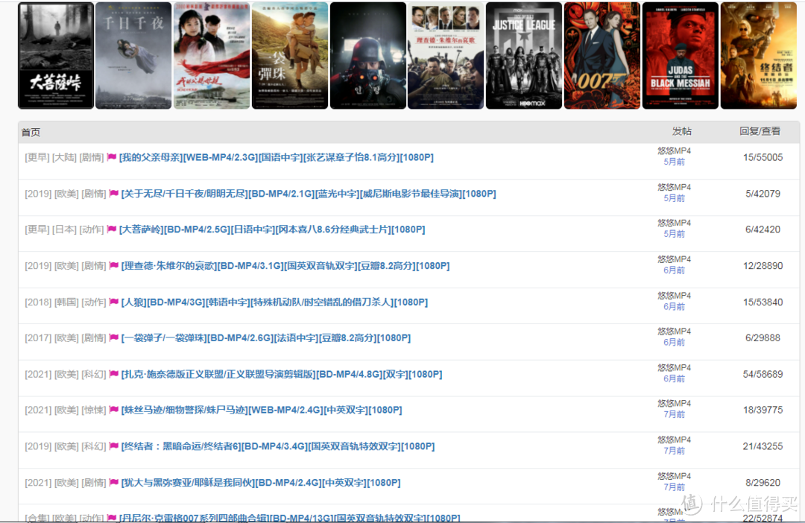This screenshot has width=805, height=523.
Task: Open thread 终结者：黑暗命运 BD-MP4/3.4G
Action: coord(277,447)
